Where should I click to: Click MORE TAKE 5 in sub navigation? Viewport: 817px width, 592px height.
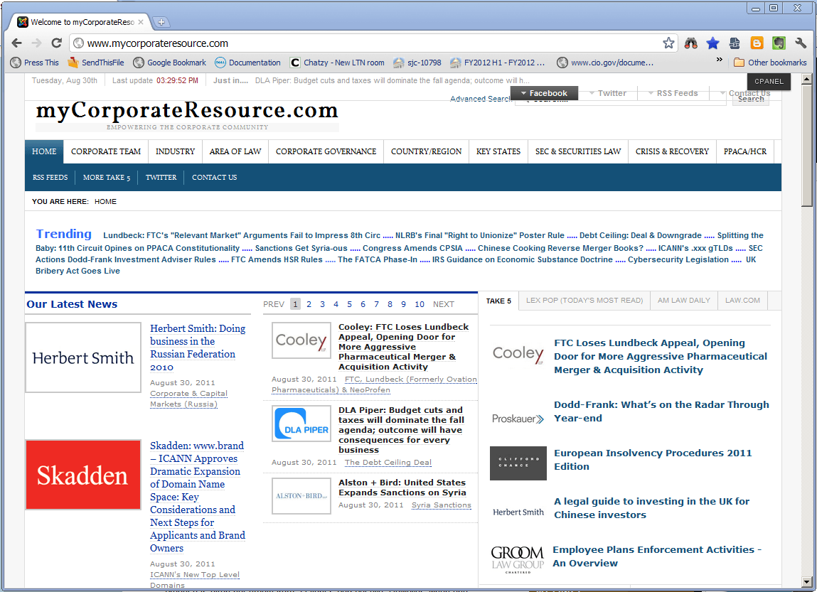[106, 178]
